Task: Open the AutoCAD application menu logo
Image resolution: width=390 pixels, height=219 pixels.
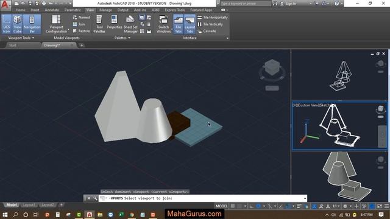Action: coord(5,5)
